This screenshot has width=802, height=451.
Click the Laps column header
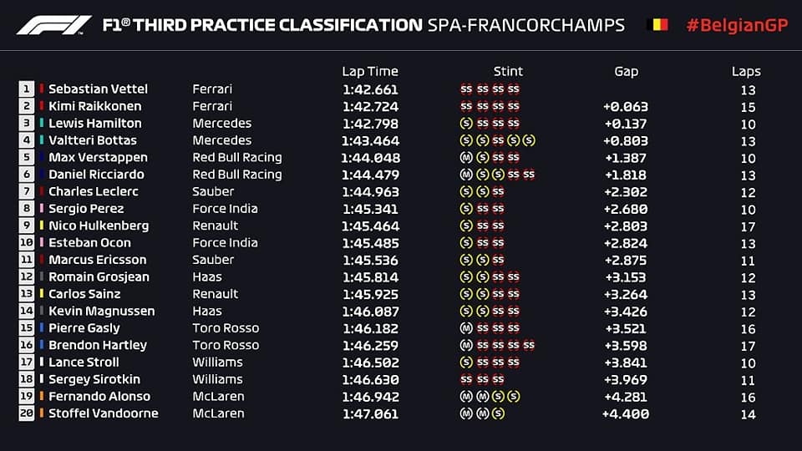[x=746, y=72]
